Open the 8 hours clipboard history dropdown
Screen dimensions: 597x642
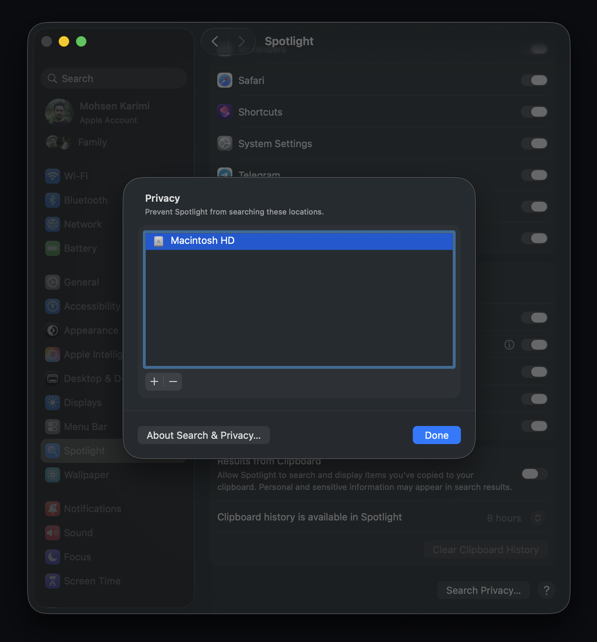[516, 518]
